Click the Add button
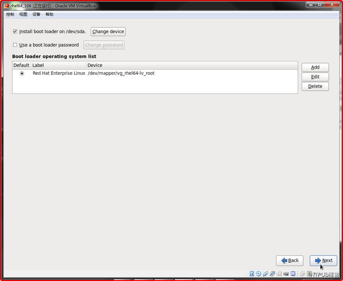 tap(315, 67)
